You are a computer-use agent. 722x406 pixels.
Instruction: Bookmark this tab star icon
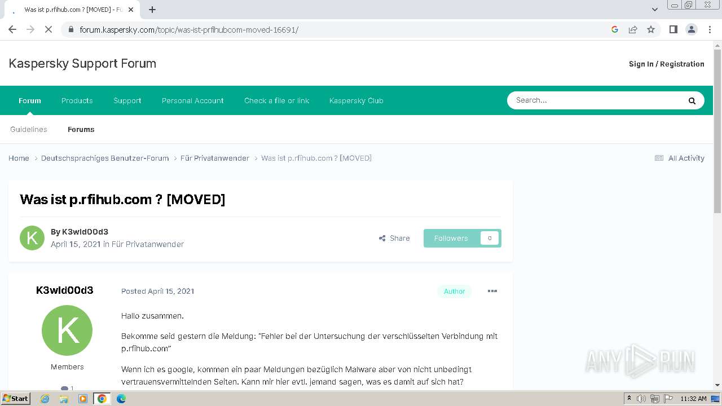click(651, 29)
